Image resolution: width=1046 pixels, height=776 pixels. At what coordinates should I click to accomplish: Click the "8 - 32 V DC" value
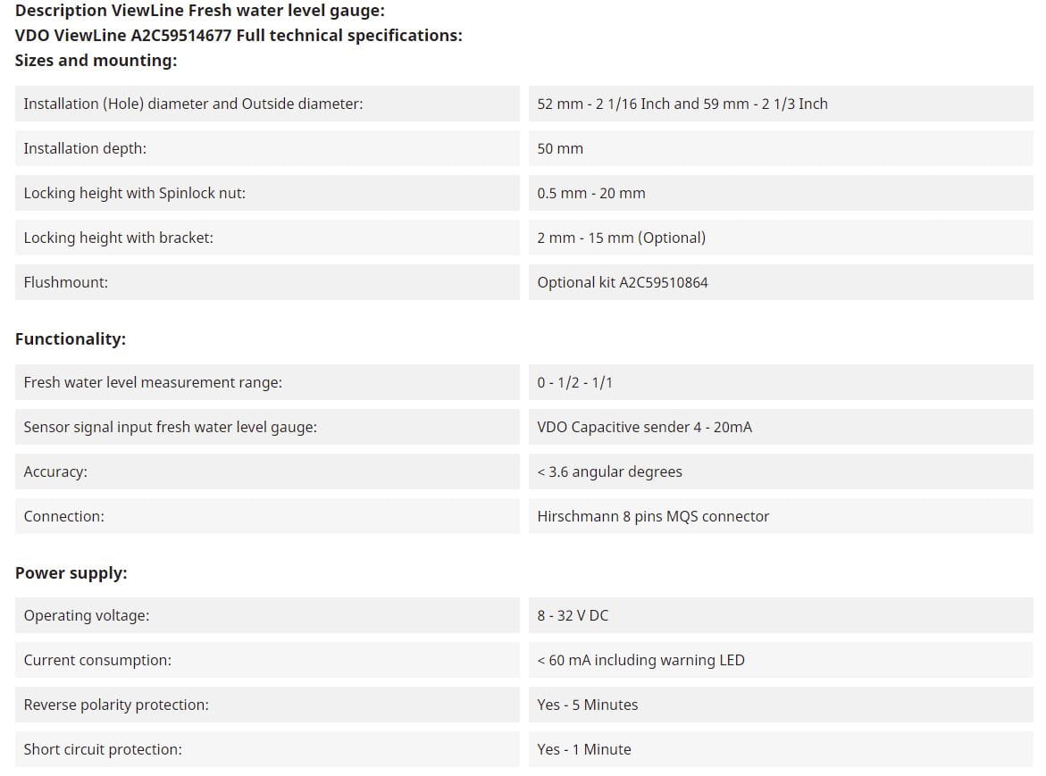tap(573, 615)
